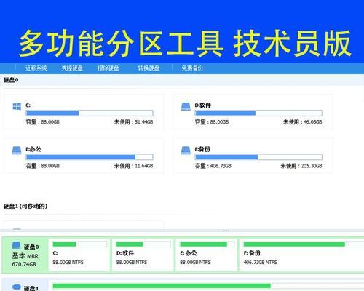The image size is (364, 291).
Task: Select 克隆硬盘 in the toolbar
Action: (x=72, y=68)
